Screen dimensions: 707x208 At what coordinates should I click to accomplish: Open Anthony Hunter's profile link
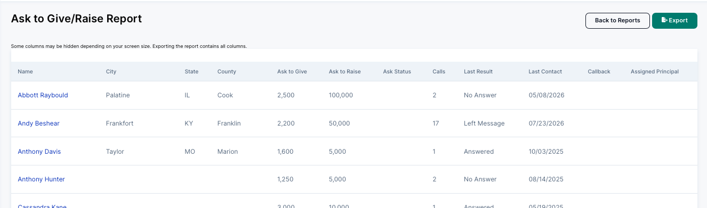click(41, 179)
